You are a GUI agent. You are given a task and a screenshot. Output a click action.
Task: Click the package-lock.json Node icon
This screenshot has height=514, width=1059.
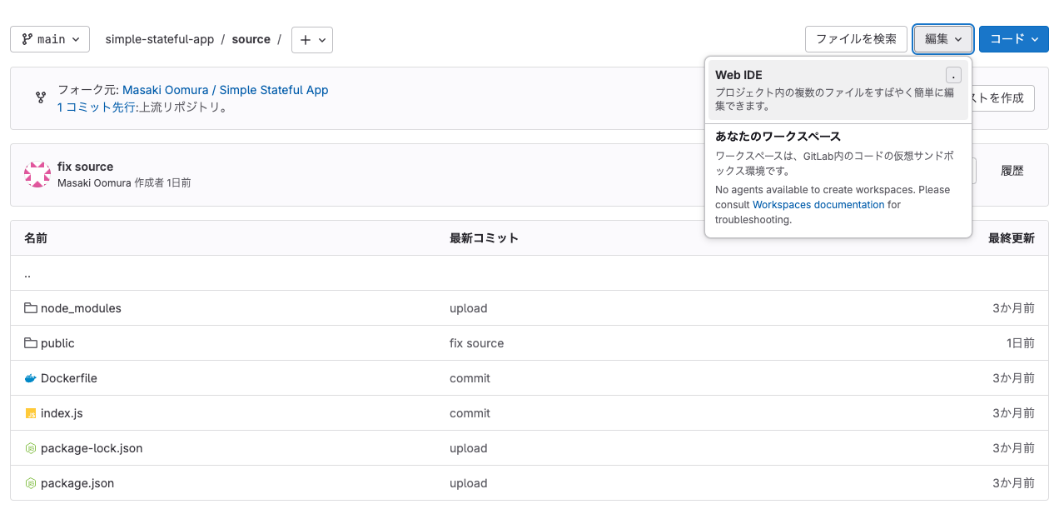click(31, 448)
